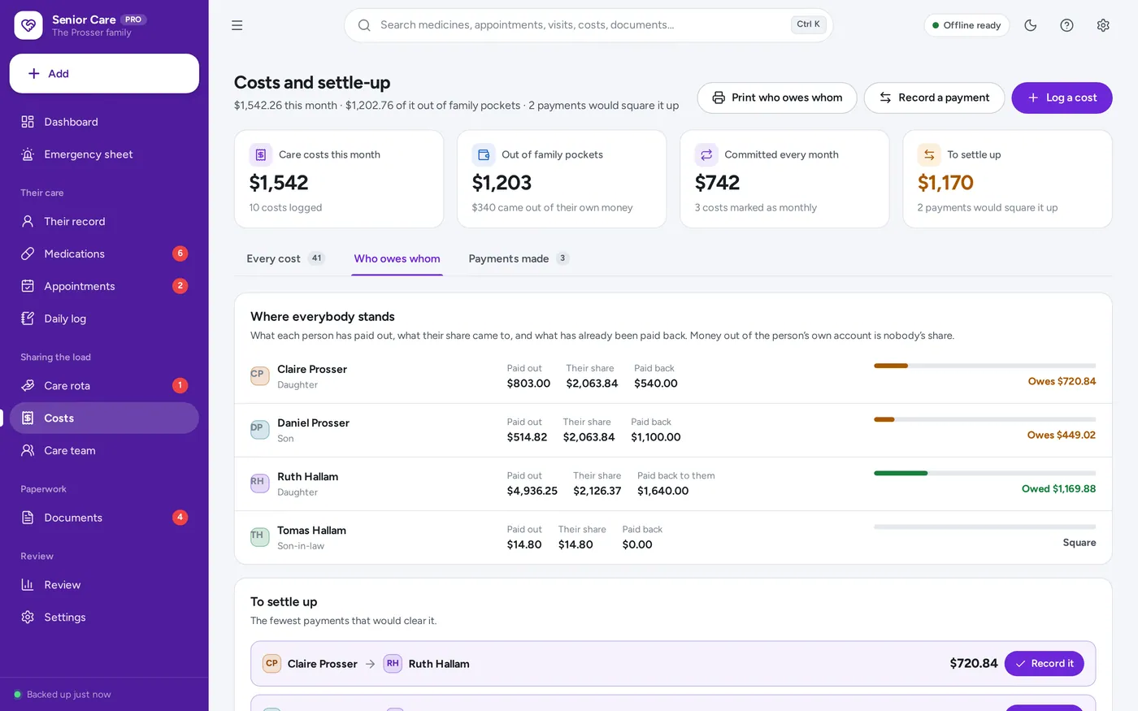Click Log a cost button
1138x711 pixels.
1062,98
